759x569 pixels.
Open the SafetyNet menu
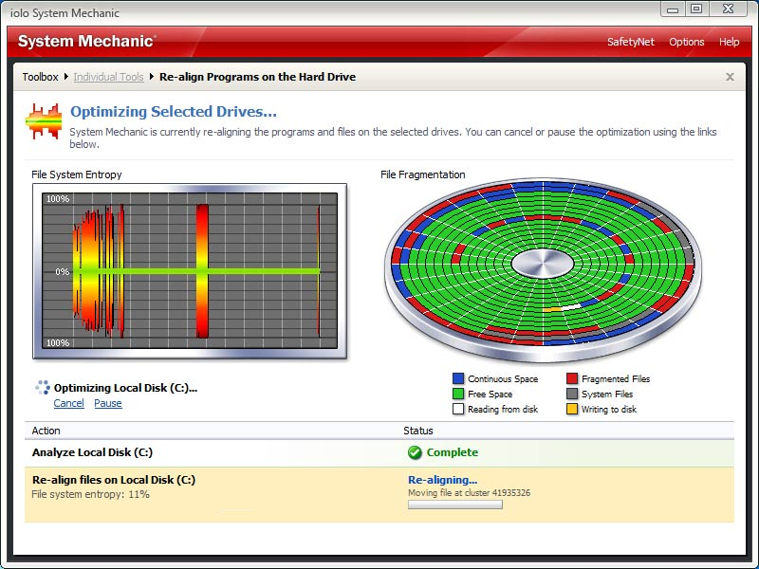[630, 42]
